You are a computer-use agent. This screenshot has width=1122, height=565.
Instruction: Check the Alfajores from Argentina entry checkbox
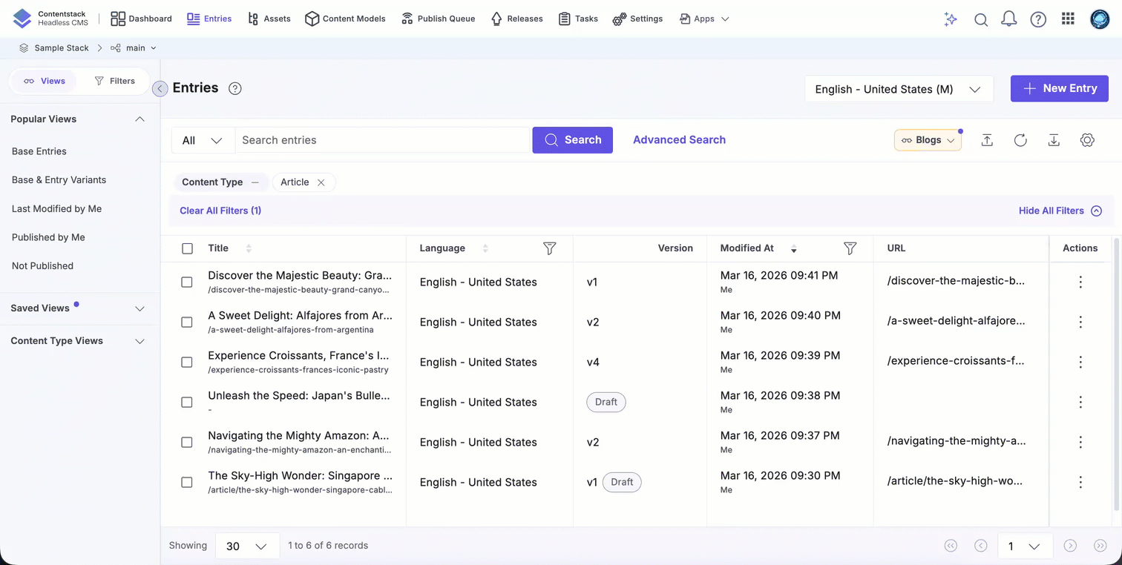[x=187, y=322]
